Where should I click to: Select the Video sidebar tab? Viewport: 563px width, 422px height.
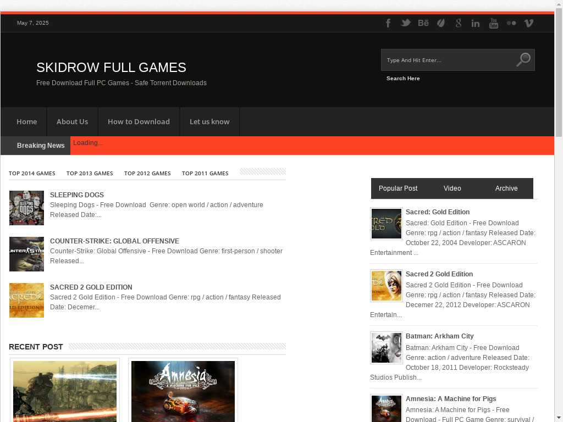(x=452, y=188)
